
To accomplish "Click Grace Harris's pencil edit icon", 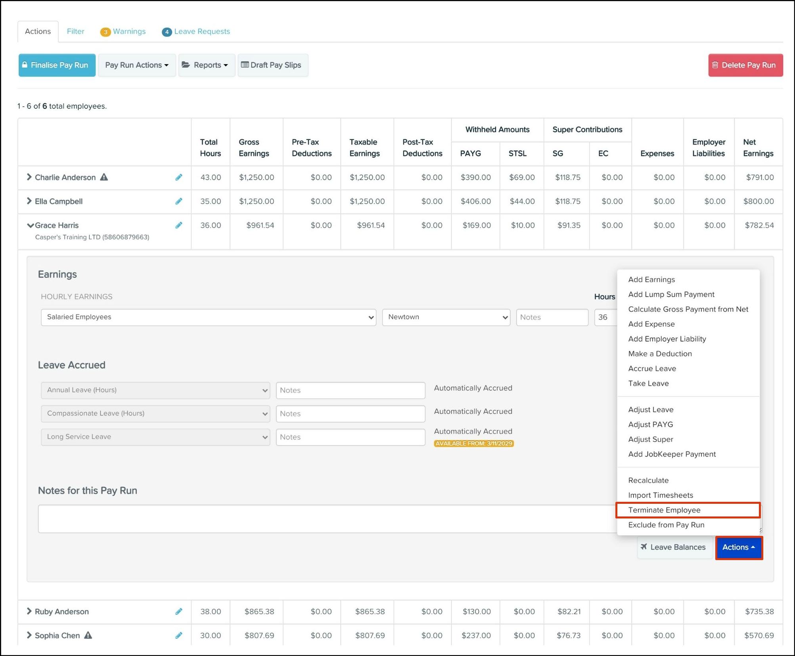I will pos(179,225).
